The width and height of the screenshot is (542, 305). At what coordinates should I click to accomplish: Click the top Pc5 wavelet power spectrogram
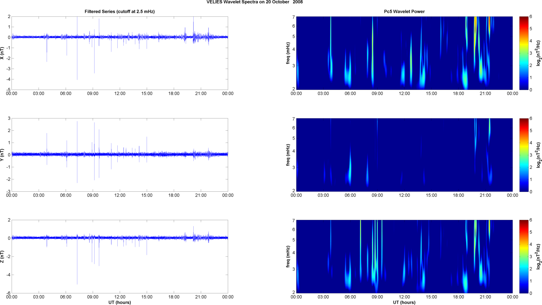(404, 53)
